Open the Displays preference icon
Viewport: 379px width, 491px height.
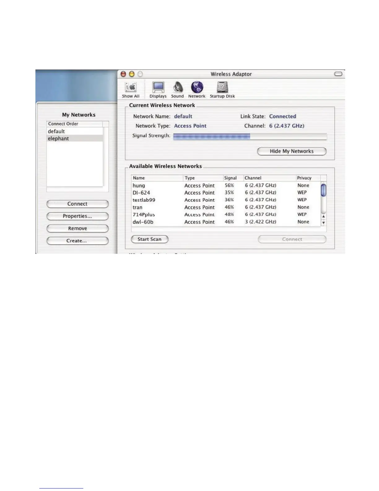click(158, 90)
